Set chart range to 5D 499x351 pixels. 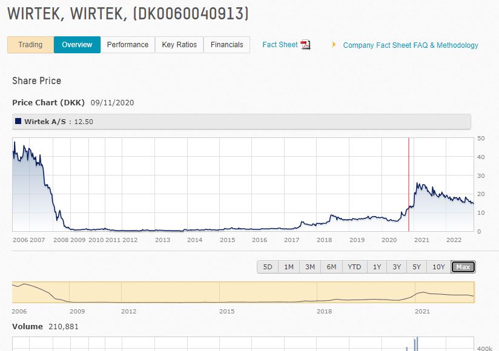[268, 267]
